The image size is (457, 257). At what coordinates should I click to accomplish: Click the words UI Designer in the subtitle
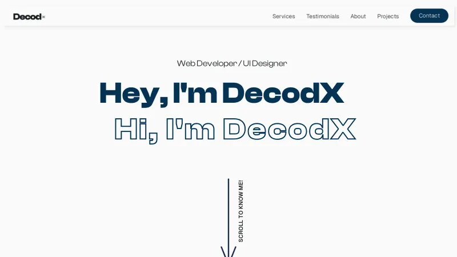pyautogui.click(x=265, y=63)
